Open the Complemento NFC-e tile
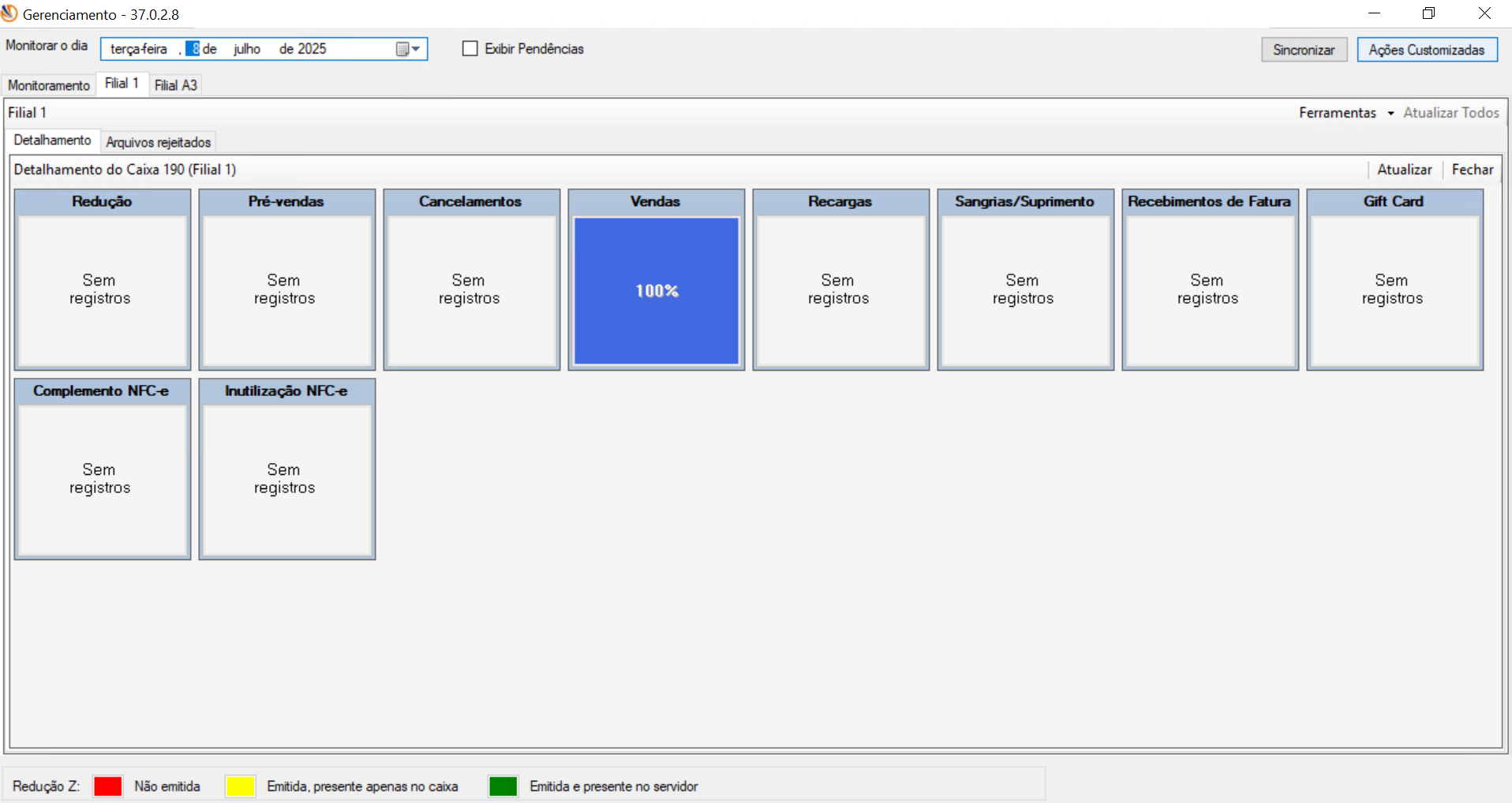The image size is (1512, 803). 103,469
